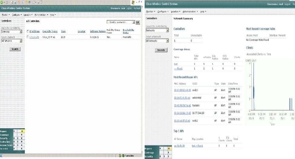Click Coverage label in left alarm summary

(4, 135)
